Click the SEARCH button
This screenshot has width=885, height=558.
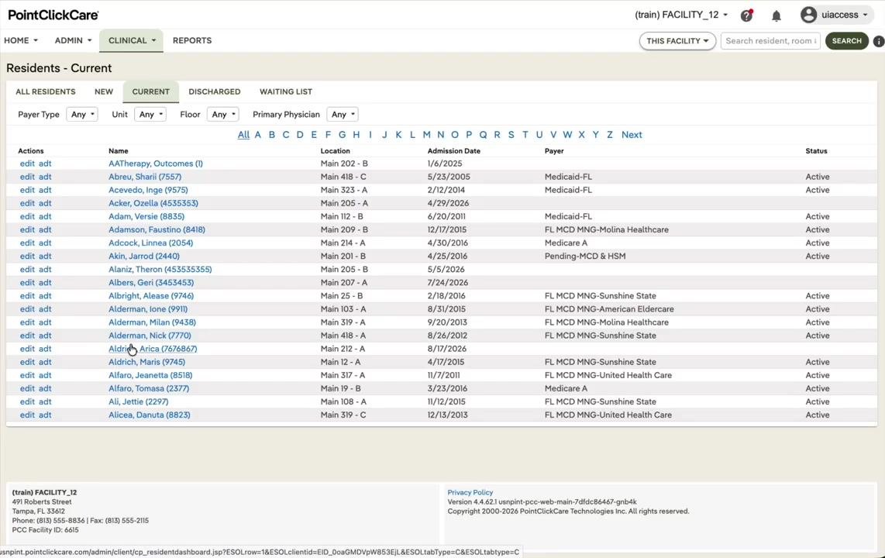coord(846,40)
